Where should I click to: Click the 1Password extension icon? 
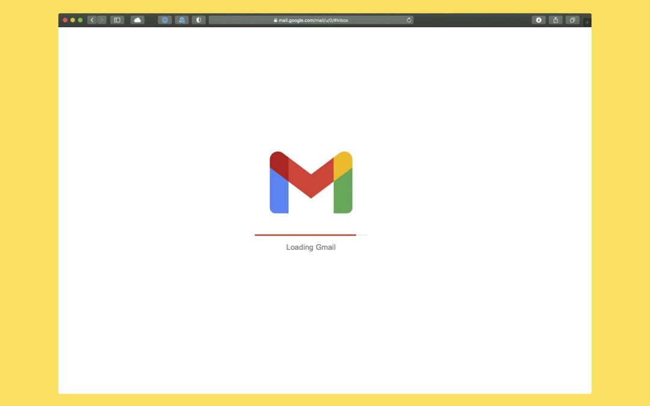[x=165, y=20]
